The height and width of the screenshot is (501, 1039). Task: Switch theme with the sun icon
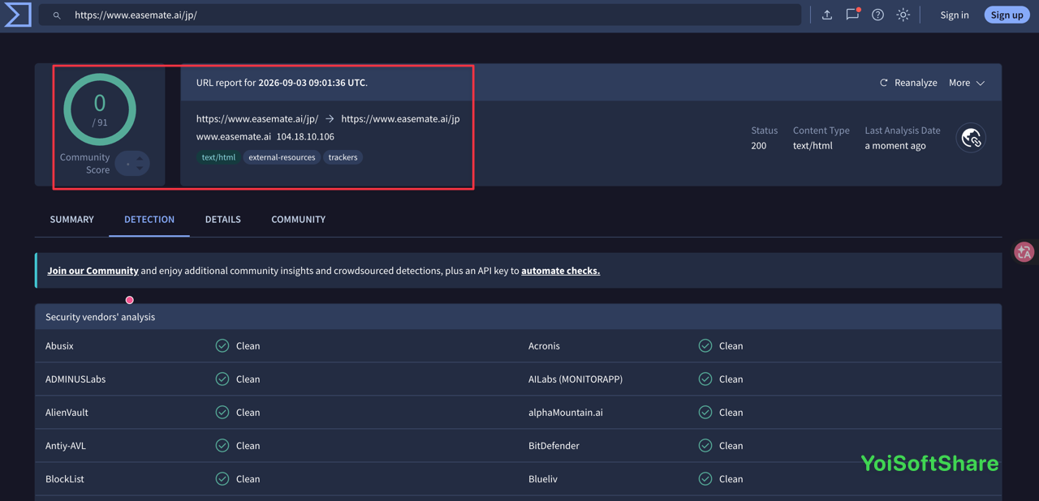(903, 15)
